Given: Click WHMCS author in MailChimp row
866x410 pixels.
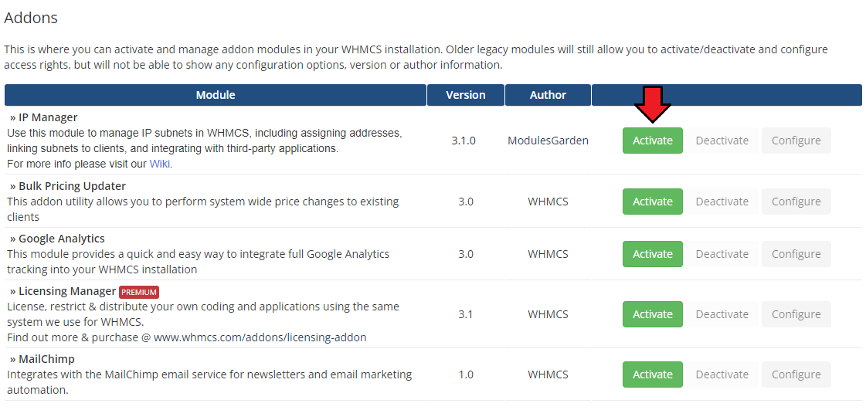Looking at the screenshot, I should [x=548, y=374].
